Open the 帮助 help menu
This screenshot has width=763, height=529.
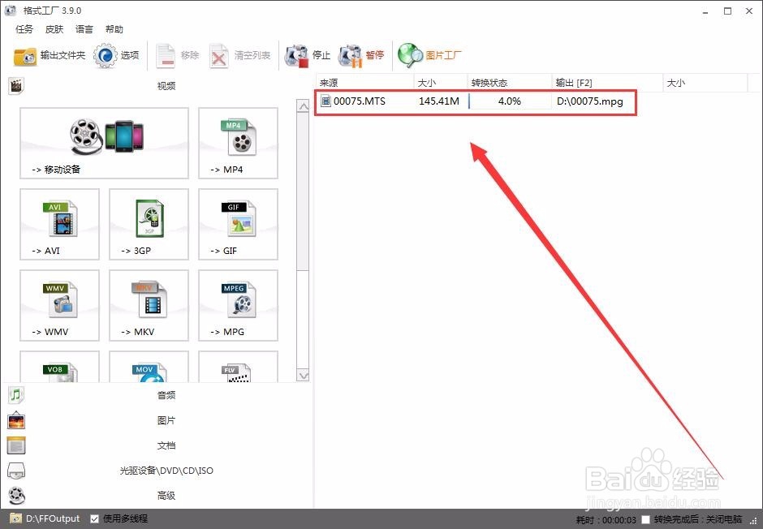[114, 29]
